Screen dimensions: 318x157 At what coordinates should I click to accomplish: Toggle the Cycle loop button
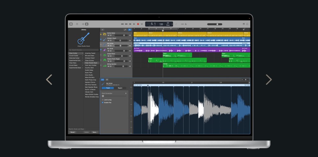click(142, 24)
